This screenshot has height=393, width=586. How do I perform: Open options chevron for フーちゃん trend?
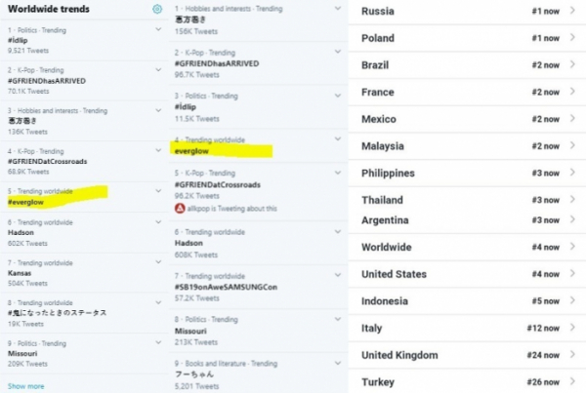coord(337,363)
